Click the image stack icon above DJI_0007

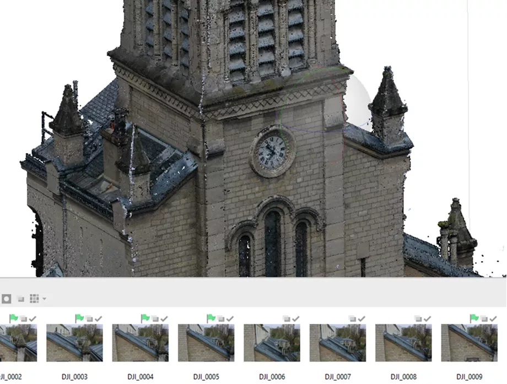coord(352,318)
